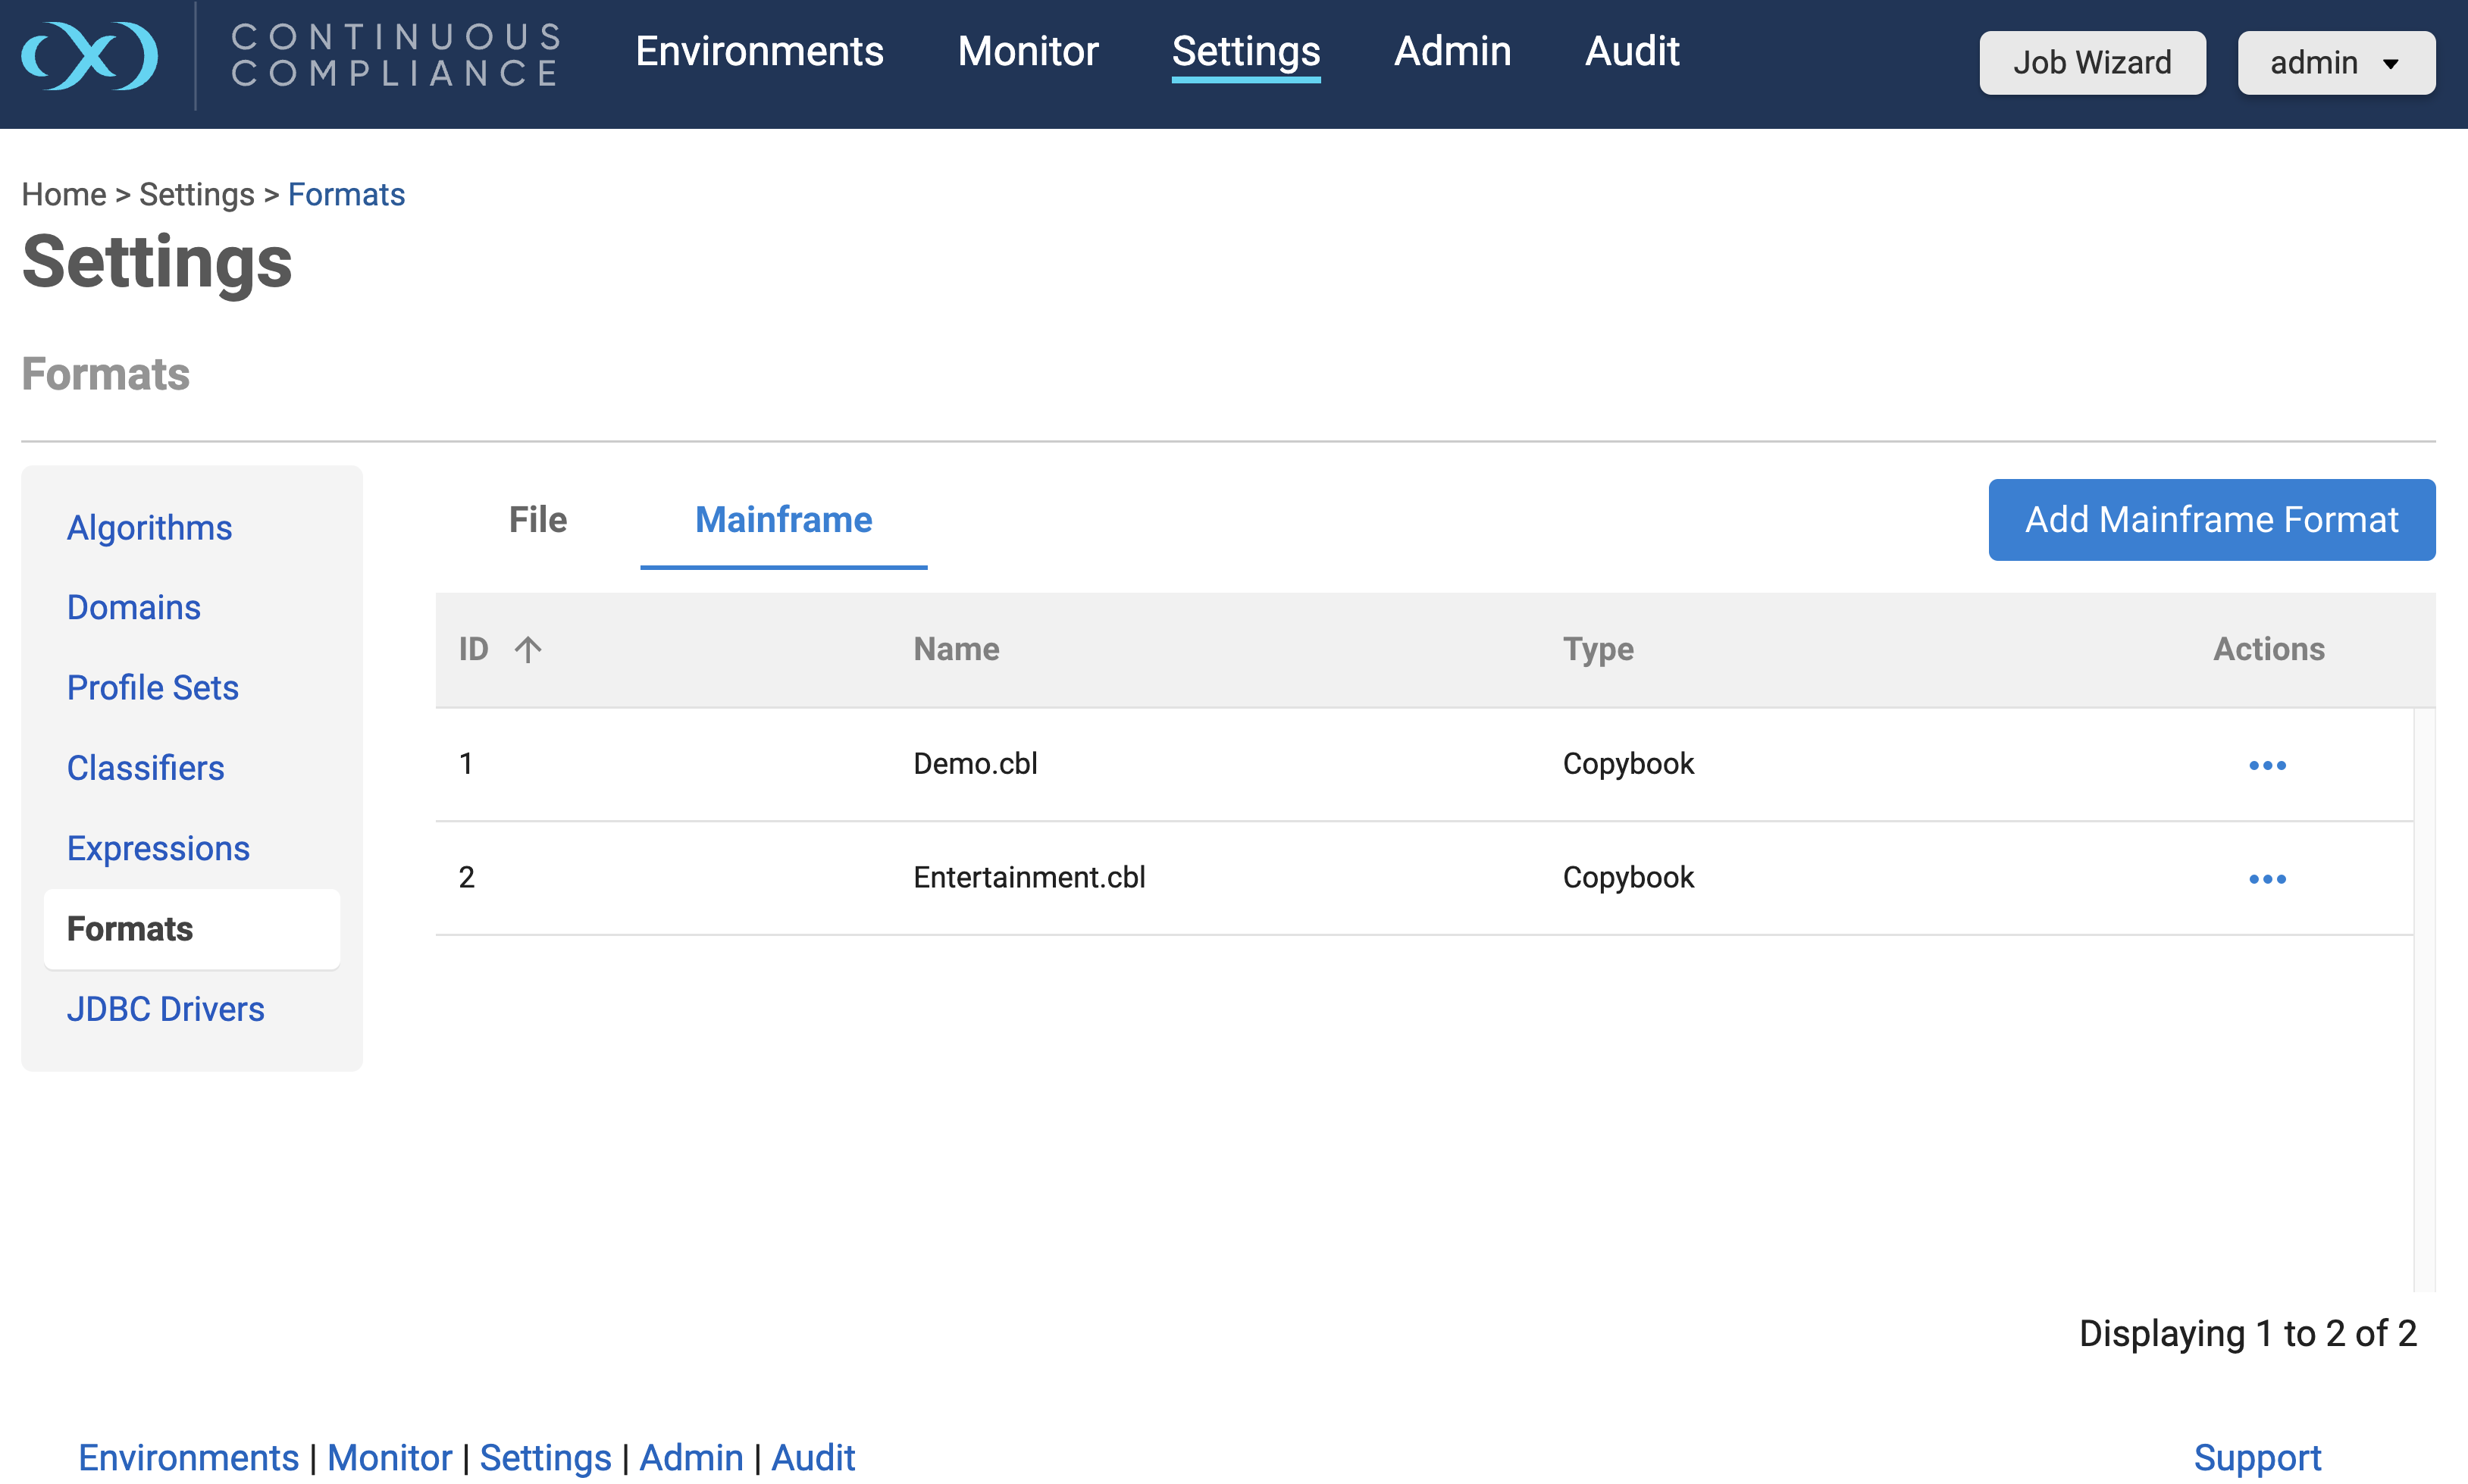
Task: Open Algorithms in the settings sidebar
Action: pyautogui.click(x=149, y=527)
